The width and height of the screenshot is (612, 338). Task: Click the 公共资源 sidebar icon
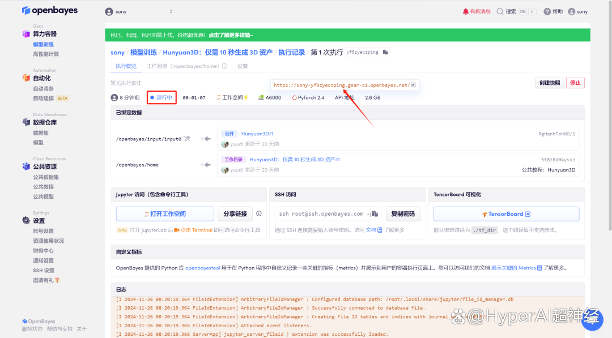26,166
